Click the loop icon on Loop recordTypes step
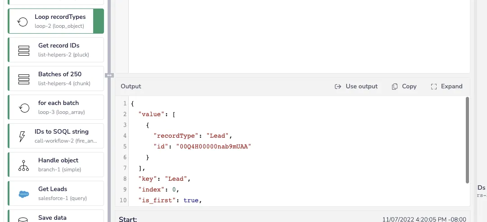Screen dimensions: 487x222 pos(23,22)
